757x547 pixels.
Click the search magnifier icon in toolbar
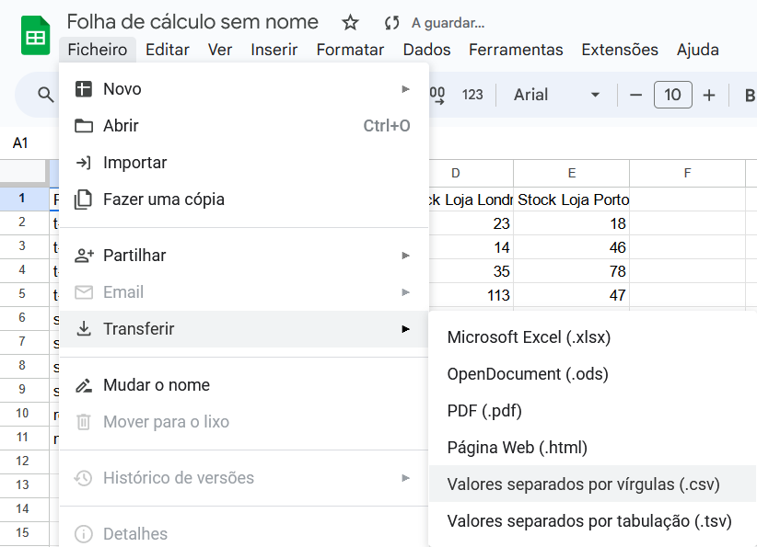45,95
